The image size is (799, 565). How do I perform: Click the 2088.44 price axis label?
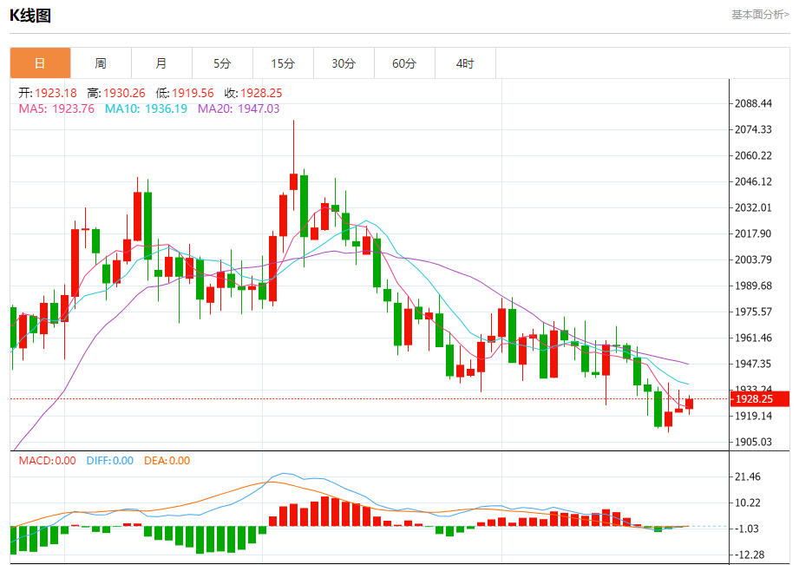753,103
